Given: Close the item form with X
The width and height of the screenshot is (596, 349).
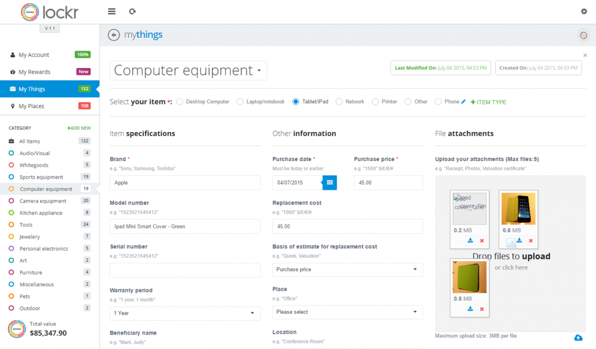Looking at the screenshot, I should point(585,55).
